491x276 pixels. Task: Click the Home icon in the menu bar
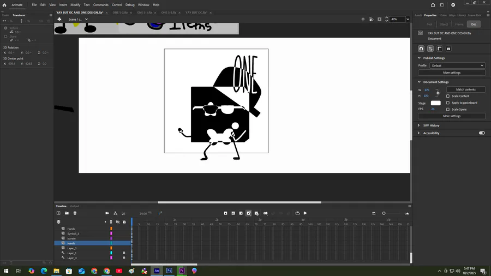click(x=4, y=5)
